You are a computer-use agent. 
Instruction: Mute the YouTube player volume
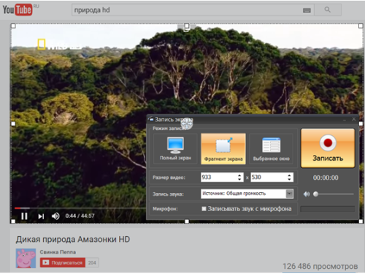[55, 216]
